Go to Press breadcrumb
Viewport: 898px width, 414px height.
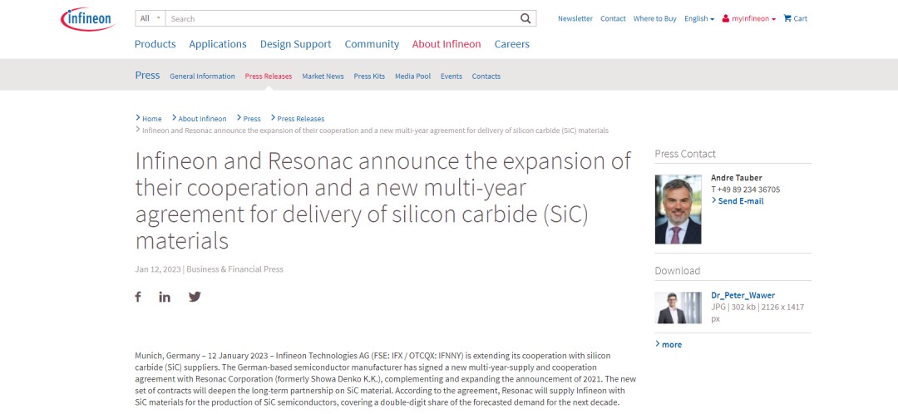click(x=252, y=119)
